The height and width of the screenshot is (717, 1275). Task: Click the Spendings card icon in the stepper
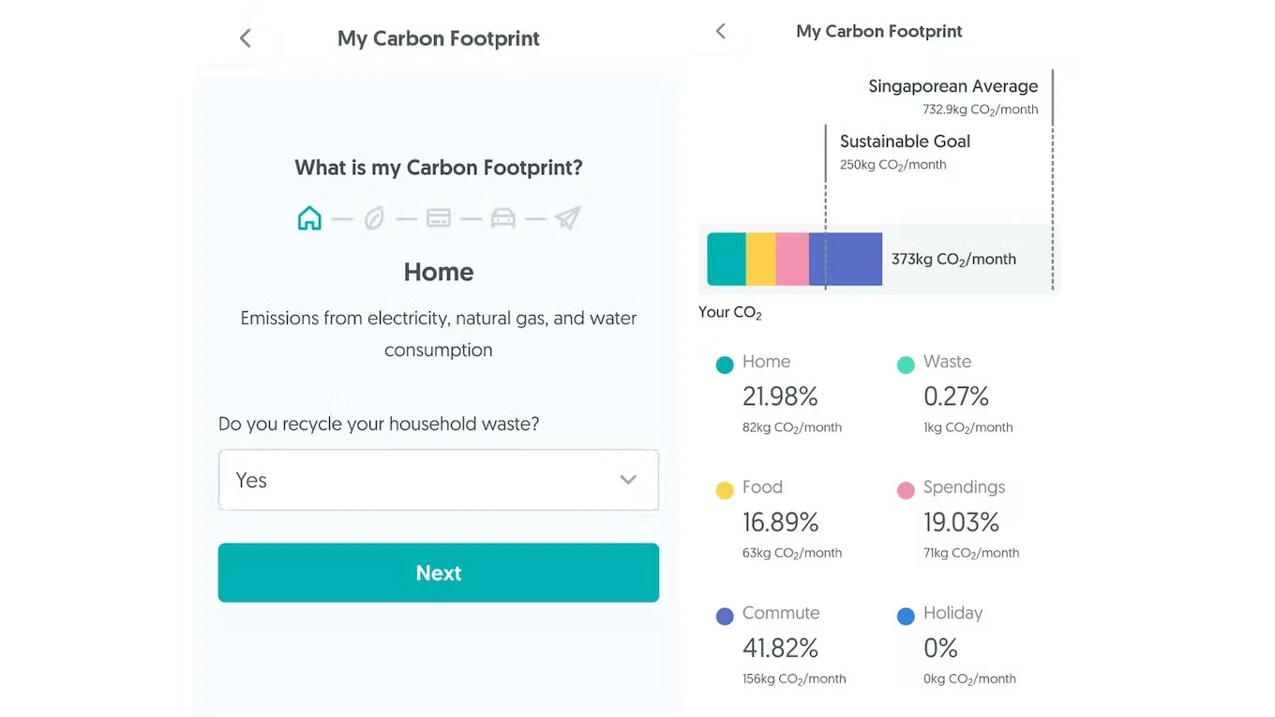439,217
